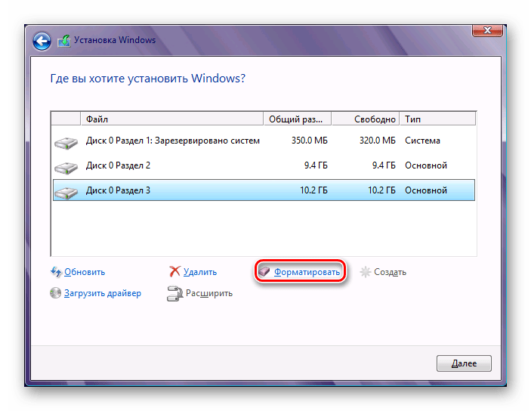Viewport: 531px width, 411px height.
Task: Click the Система type cell
Action: [x=423, y=141]
